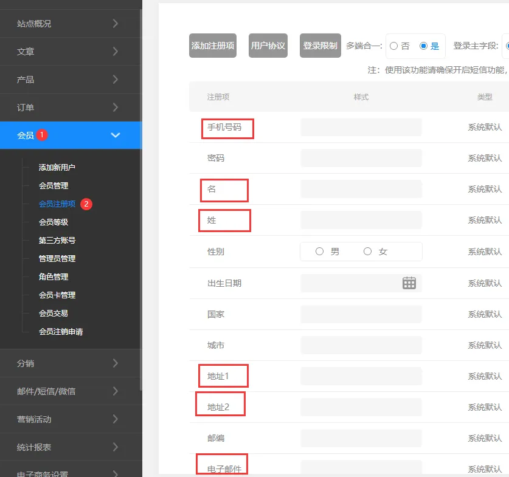Select the 是 radio for 多端合一

click(x=424, y=46)
